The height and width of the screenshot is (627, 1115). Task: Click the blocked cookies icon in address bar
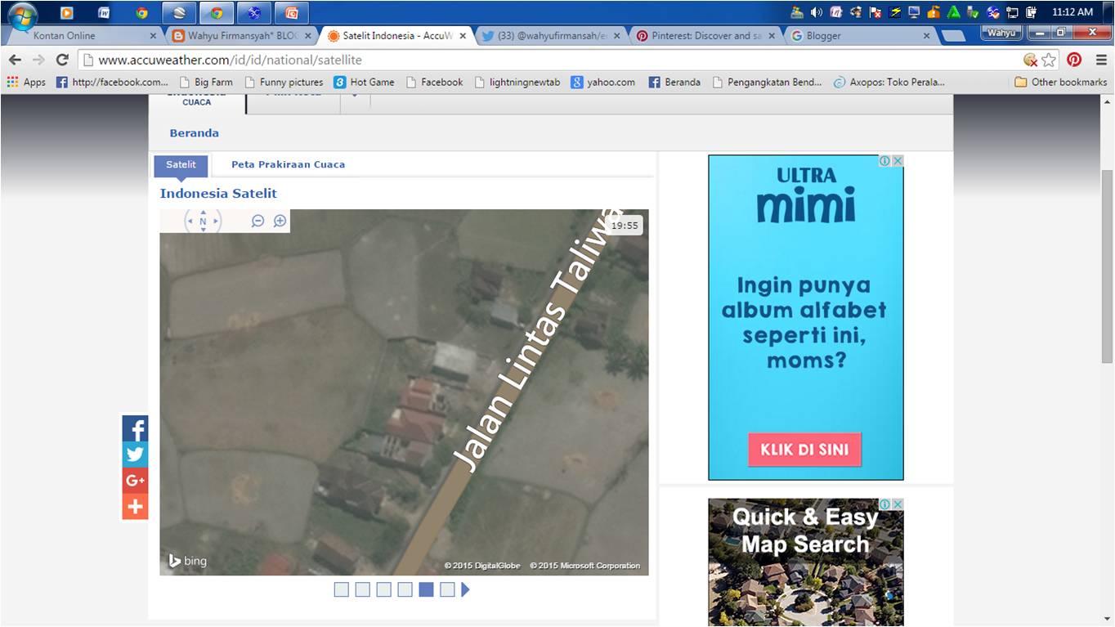(x=1030, y=60)
